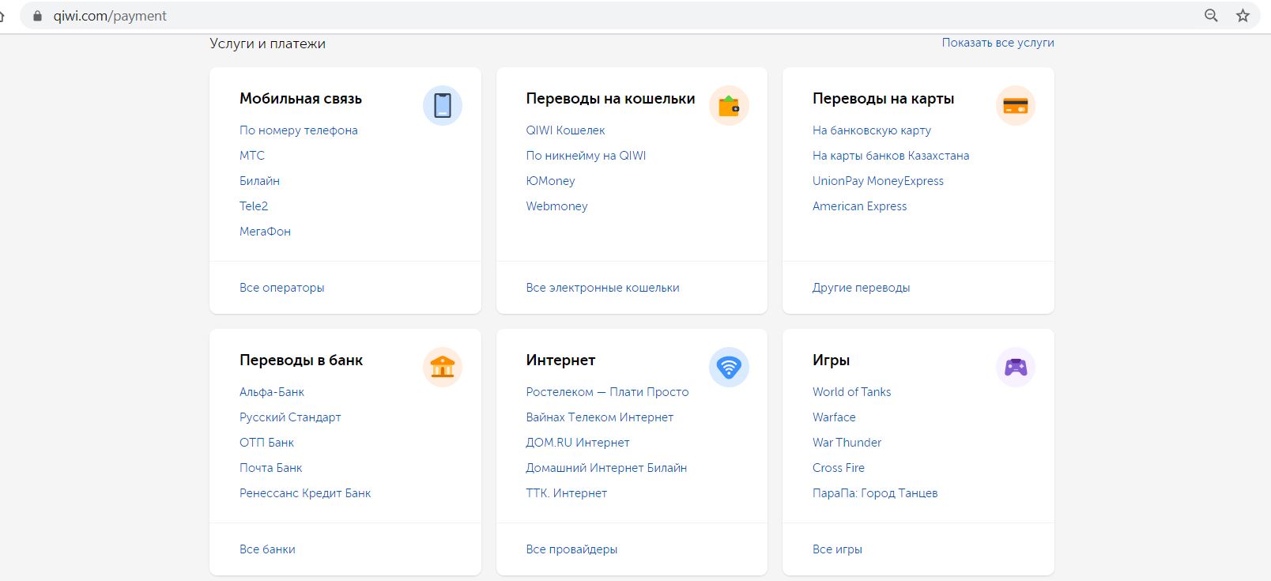The image size is (1271, 581).
Task: Show Все игры list
Action: [x=837, y=549]
